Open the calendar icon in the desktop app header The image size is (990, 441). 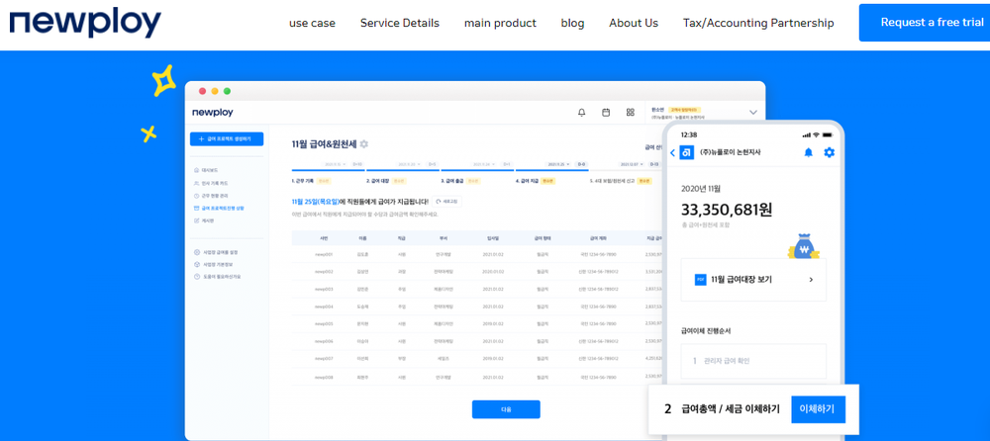point(606,113)
